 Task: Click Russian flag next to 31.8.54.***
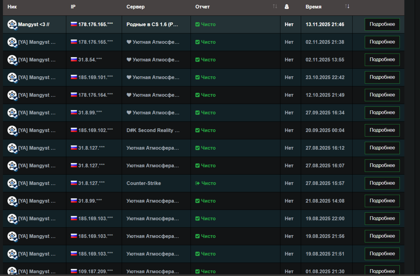[x=74, y=59]
